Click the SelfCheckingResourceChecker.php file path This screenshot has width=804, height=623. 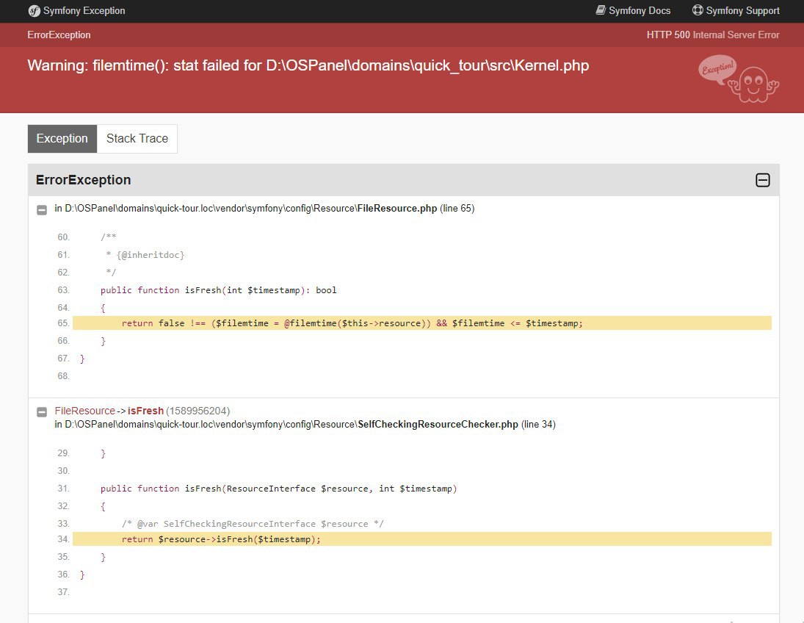pyautogui.click(x=305, y=425)
